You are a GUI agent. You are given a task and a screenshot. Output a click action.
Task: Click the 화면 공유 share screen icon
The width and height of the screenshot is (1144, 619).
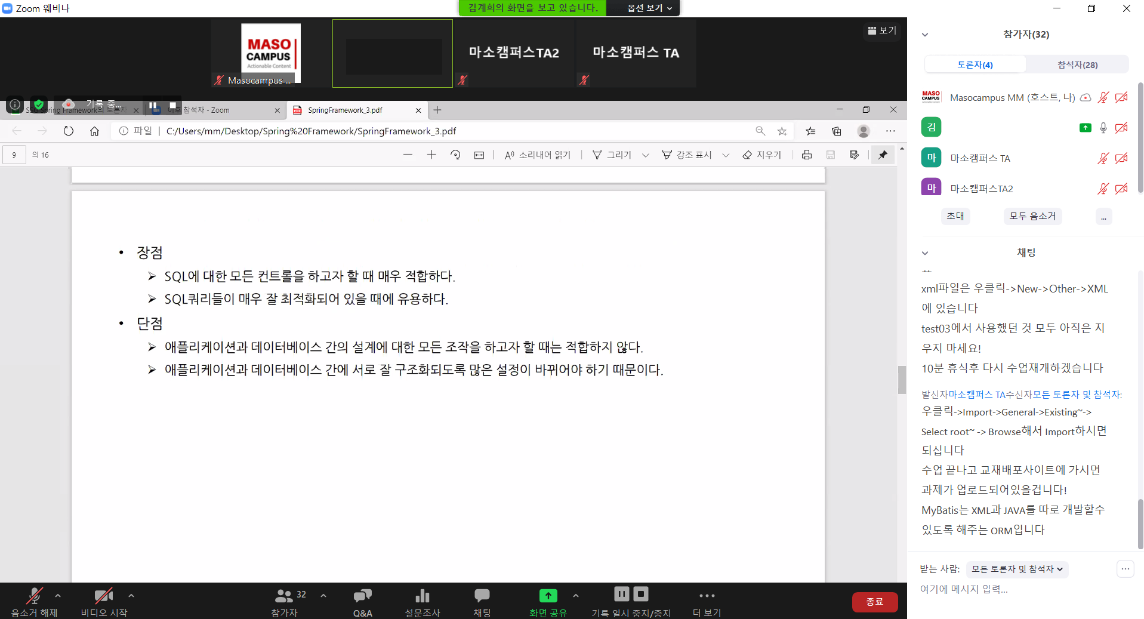[548, 596]
